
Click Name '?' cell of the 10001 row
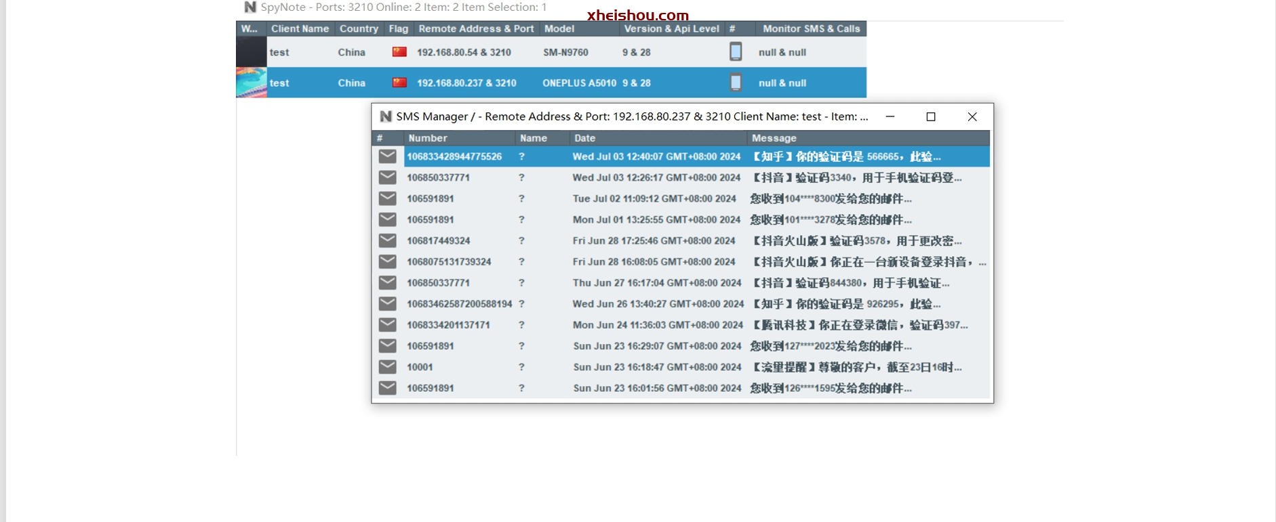pyautogui.click(x=521, y=366)
